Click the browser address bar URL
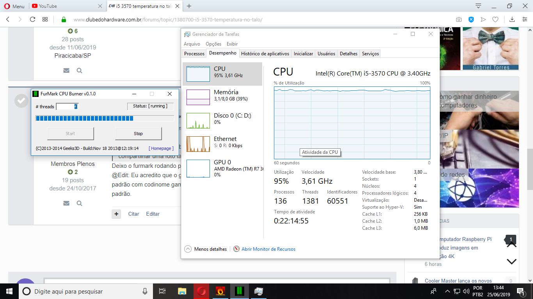Viewport: 533px width, 299px height. click(168, 19)
